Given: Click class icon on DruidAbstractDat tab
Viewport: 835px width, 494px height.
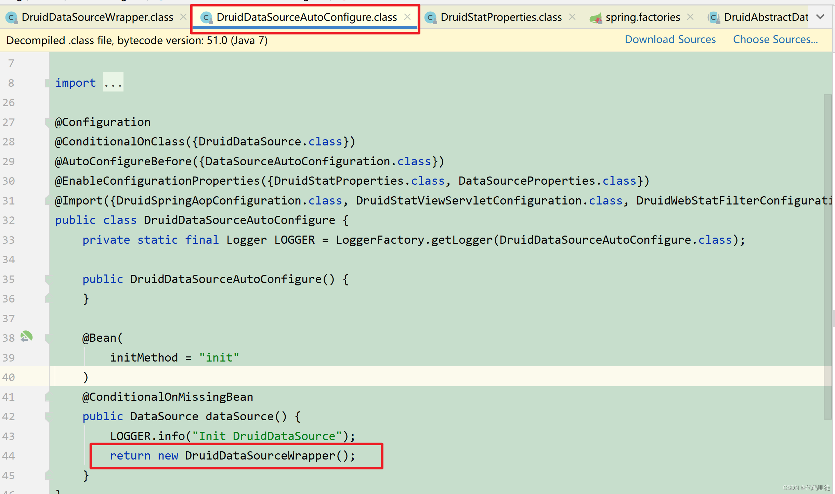Looking at the screenshot, I should pyautogui.click(x=713, y=17).
